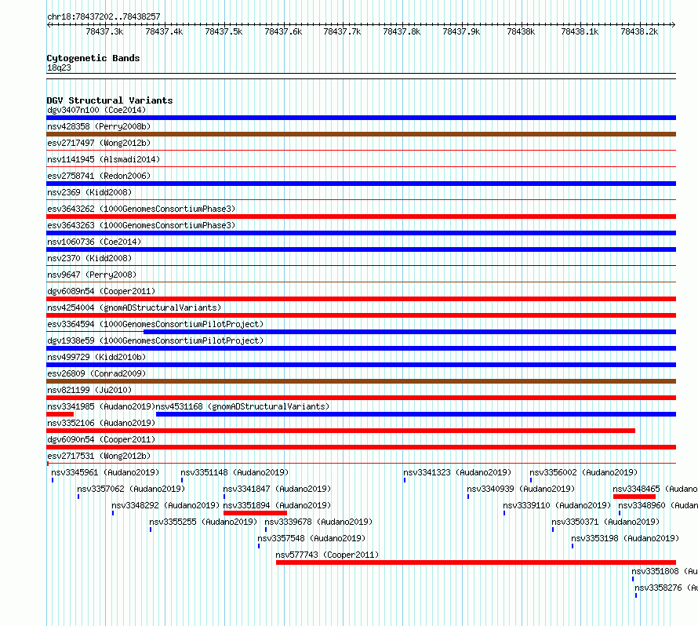This screenshot has height=626, width=698.
Task: Open nsv3351148 (Audano2019) label
Action: 234,472
